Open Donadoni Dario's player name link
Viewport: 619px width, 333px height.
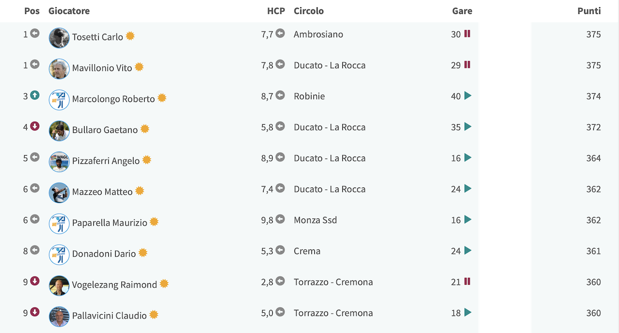tap(104, 254)
